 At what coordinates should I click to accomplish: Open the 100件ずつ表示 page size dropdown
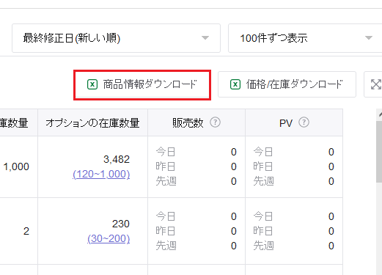coord(305,38)
